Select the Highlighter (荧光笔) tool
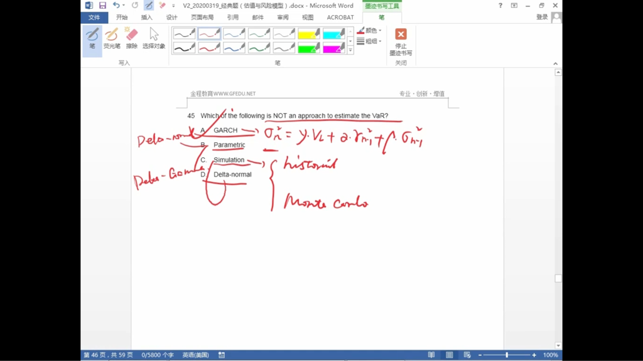 (x=112, y=38)
